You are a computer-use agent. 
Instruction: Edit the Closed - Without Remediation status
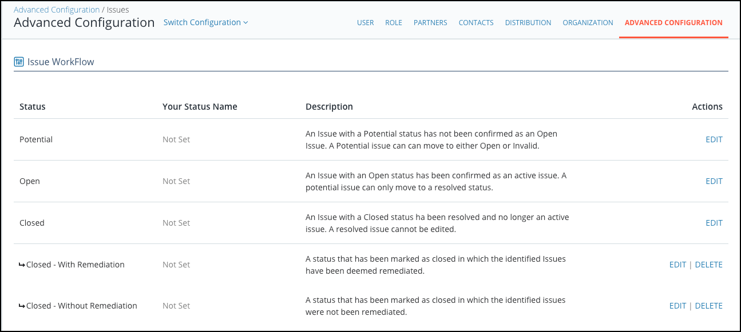[x=677, y=306]
